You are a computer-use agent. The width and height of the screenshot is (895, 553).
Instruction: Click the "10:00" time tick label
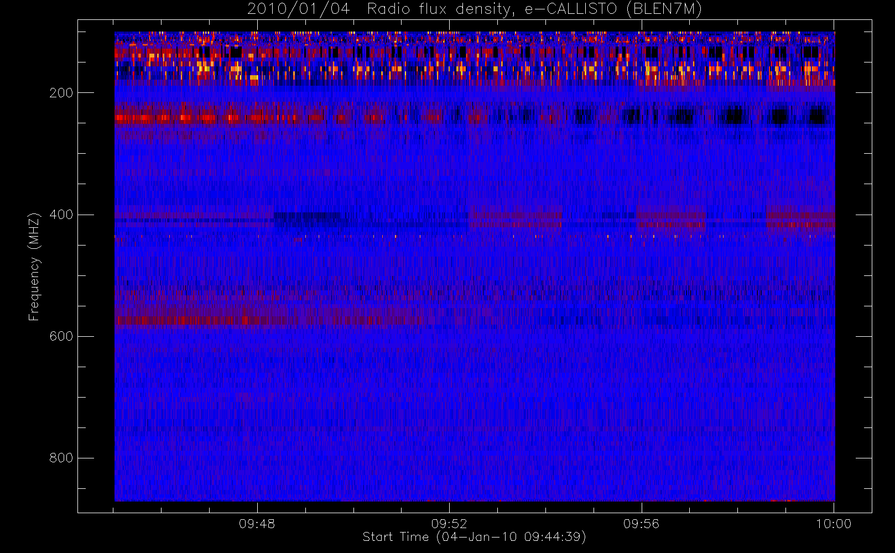coord(834,524)
